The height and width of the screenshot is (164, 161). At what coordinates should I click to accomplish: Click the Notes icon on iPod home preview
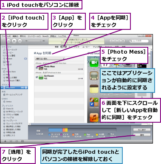(94, 89)
